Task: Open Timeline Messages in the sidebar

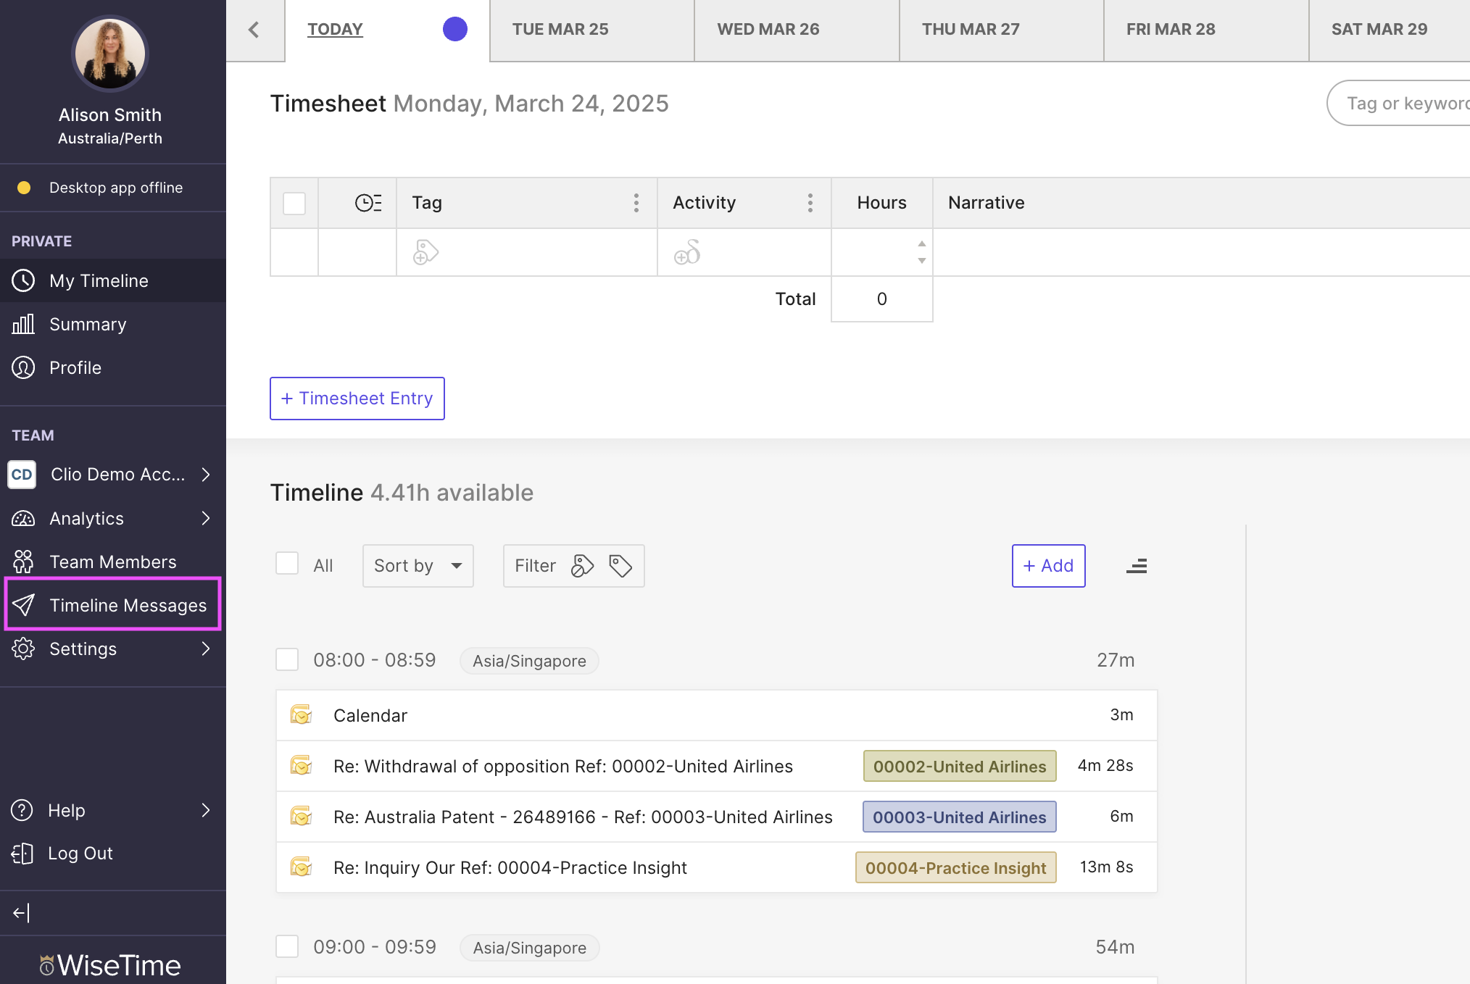Action: click(113, 605)
